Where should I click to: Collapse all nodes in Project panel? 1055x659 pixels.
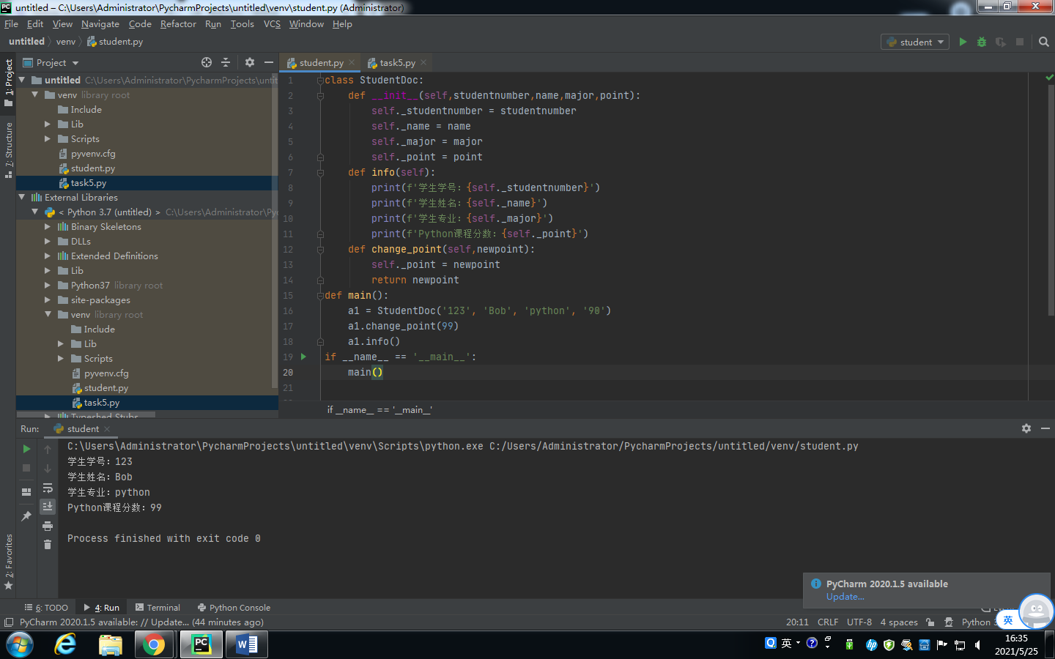click(226, 63)
